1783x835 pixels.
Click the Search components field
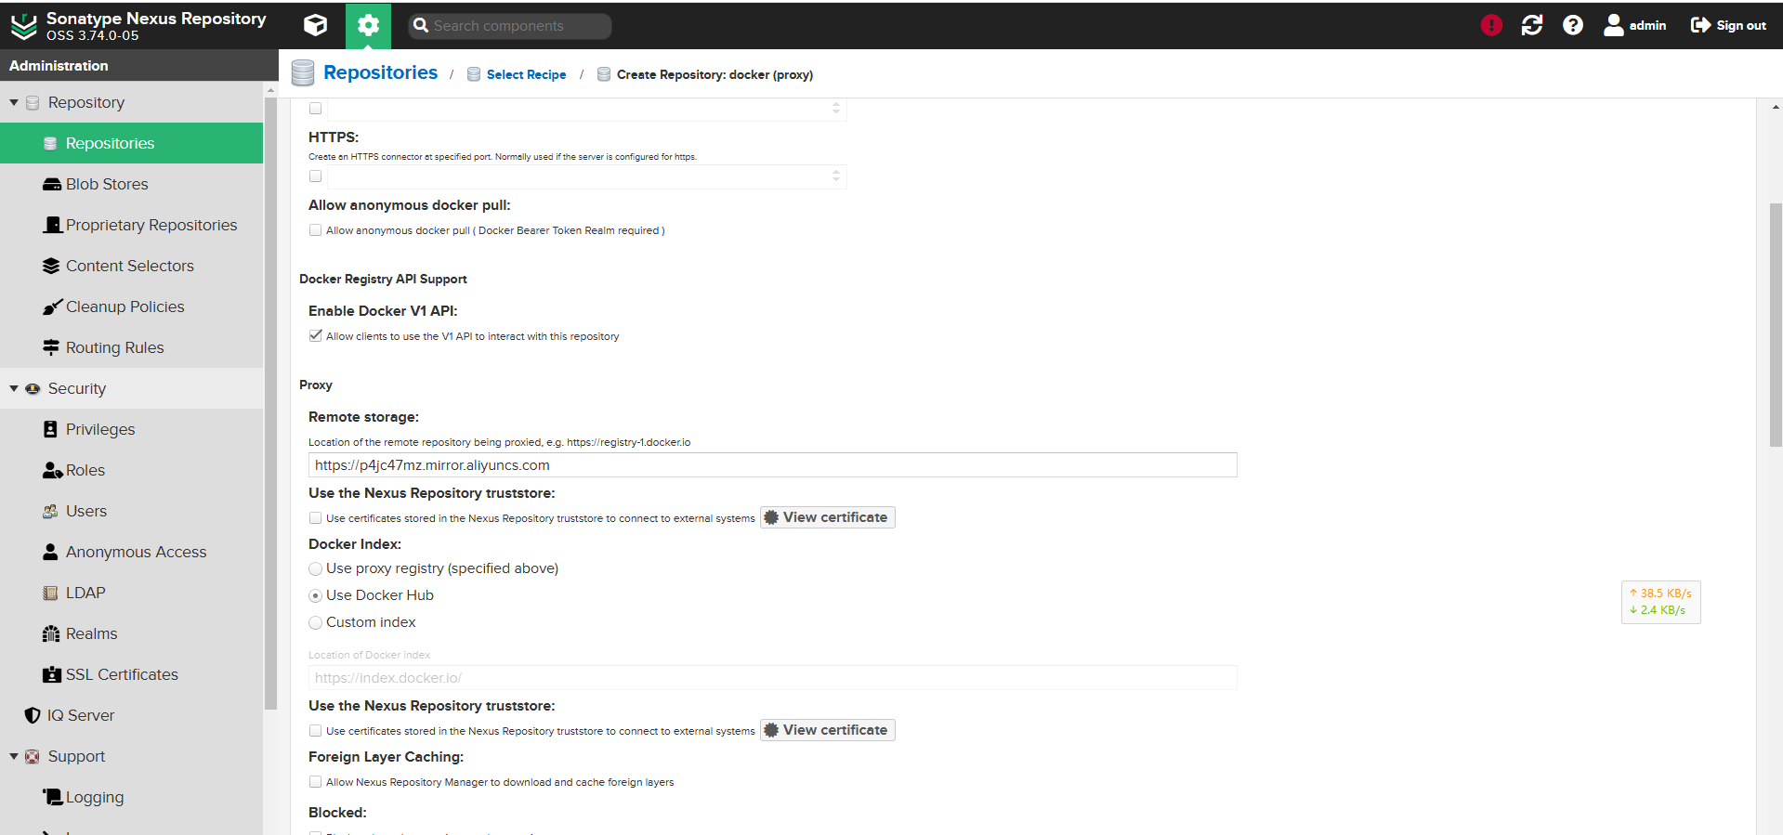coord(509,26)
